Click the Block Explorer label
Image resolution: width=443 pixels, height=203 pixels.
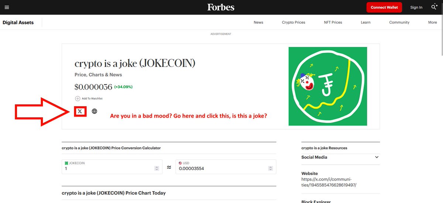[x=316, y=202]
